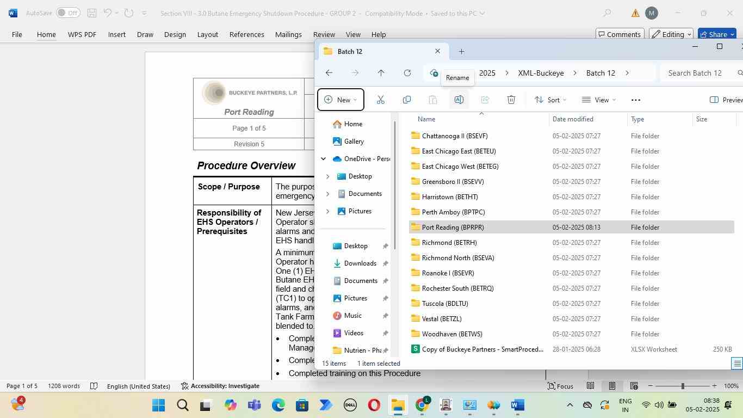Select Copy of Buckeye Partners worksheet file
Image resolution: width=743 pixels, height=418 pixels.
tap(571, 349)
